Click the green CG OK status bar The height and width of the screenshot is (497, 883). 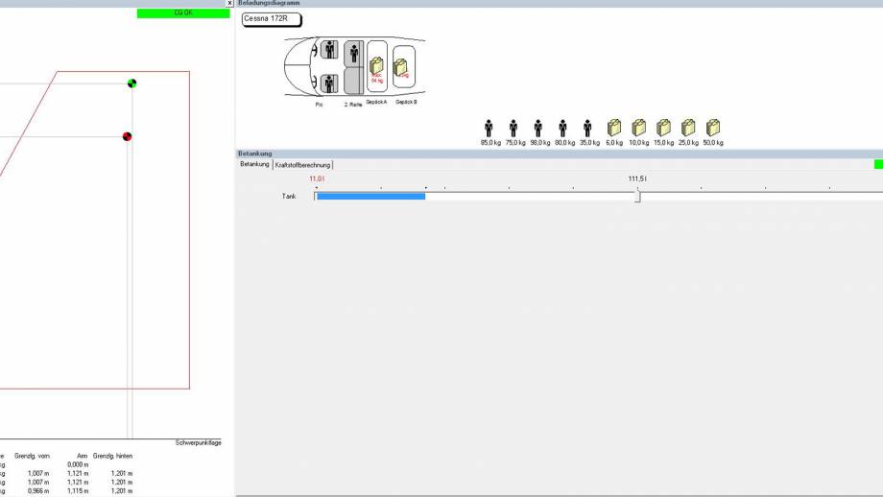[183, 12]
